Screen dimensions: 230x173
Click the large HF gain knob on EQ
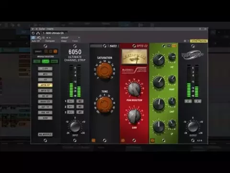point(159,60)
